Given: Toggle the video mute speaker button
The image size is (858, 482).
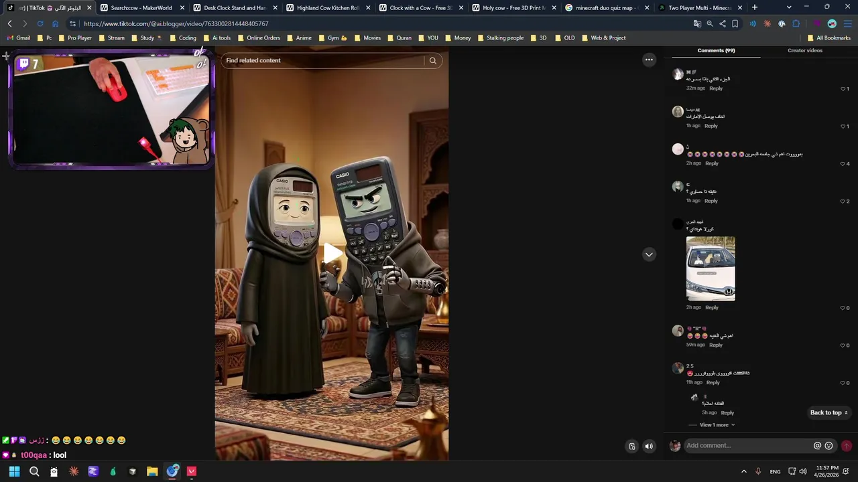Looking at the screenshot, I should pyautogui.click(x=649, y=446).
